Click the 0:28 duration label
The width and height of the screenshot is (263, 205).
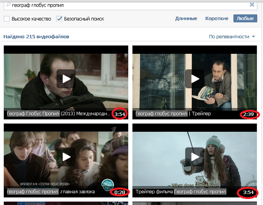(120, 192)
